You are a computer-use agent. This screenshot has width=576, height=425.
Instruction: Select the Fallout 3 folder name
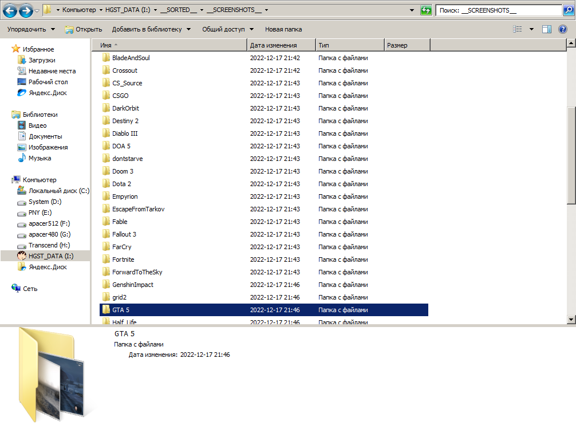[124, 234]
